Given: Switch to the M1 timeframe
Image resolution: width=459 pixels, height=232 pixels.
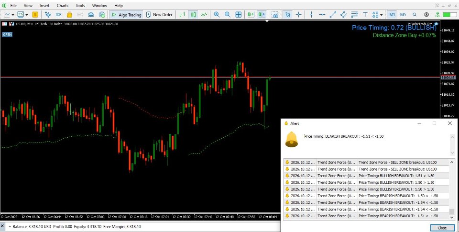Looking at the screenshot, I should tap(392, 15).
